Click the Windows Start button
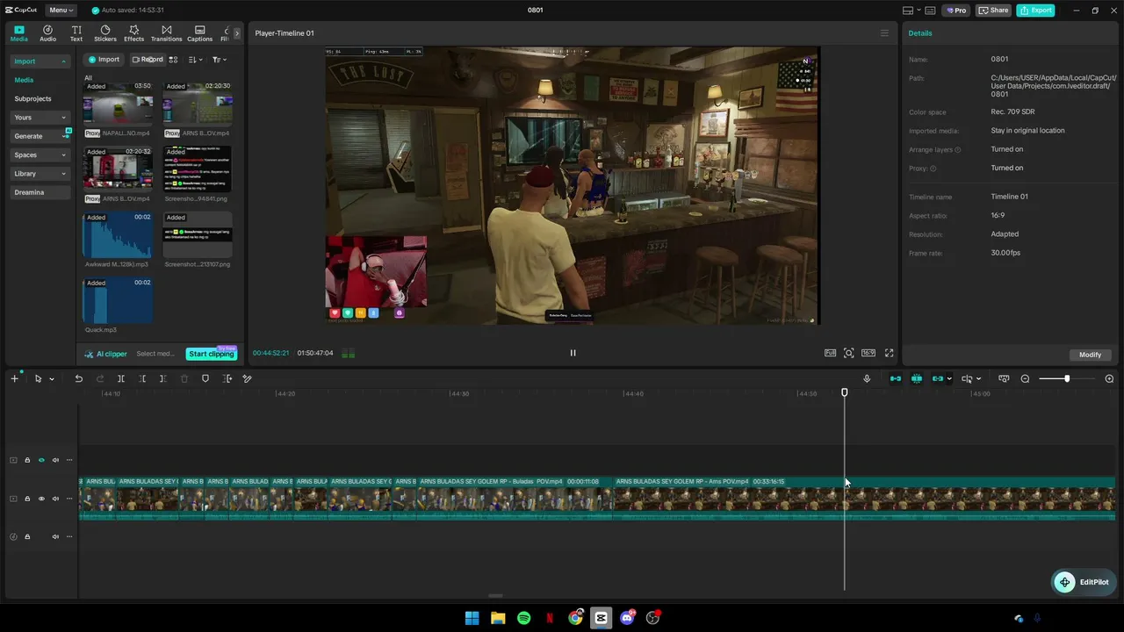The image size is (1124, 632). click(472, 618)
